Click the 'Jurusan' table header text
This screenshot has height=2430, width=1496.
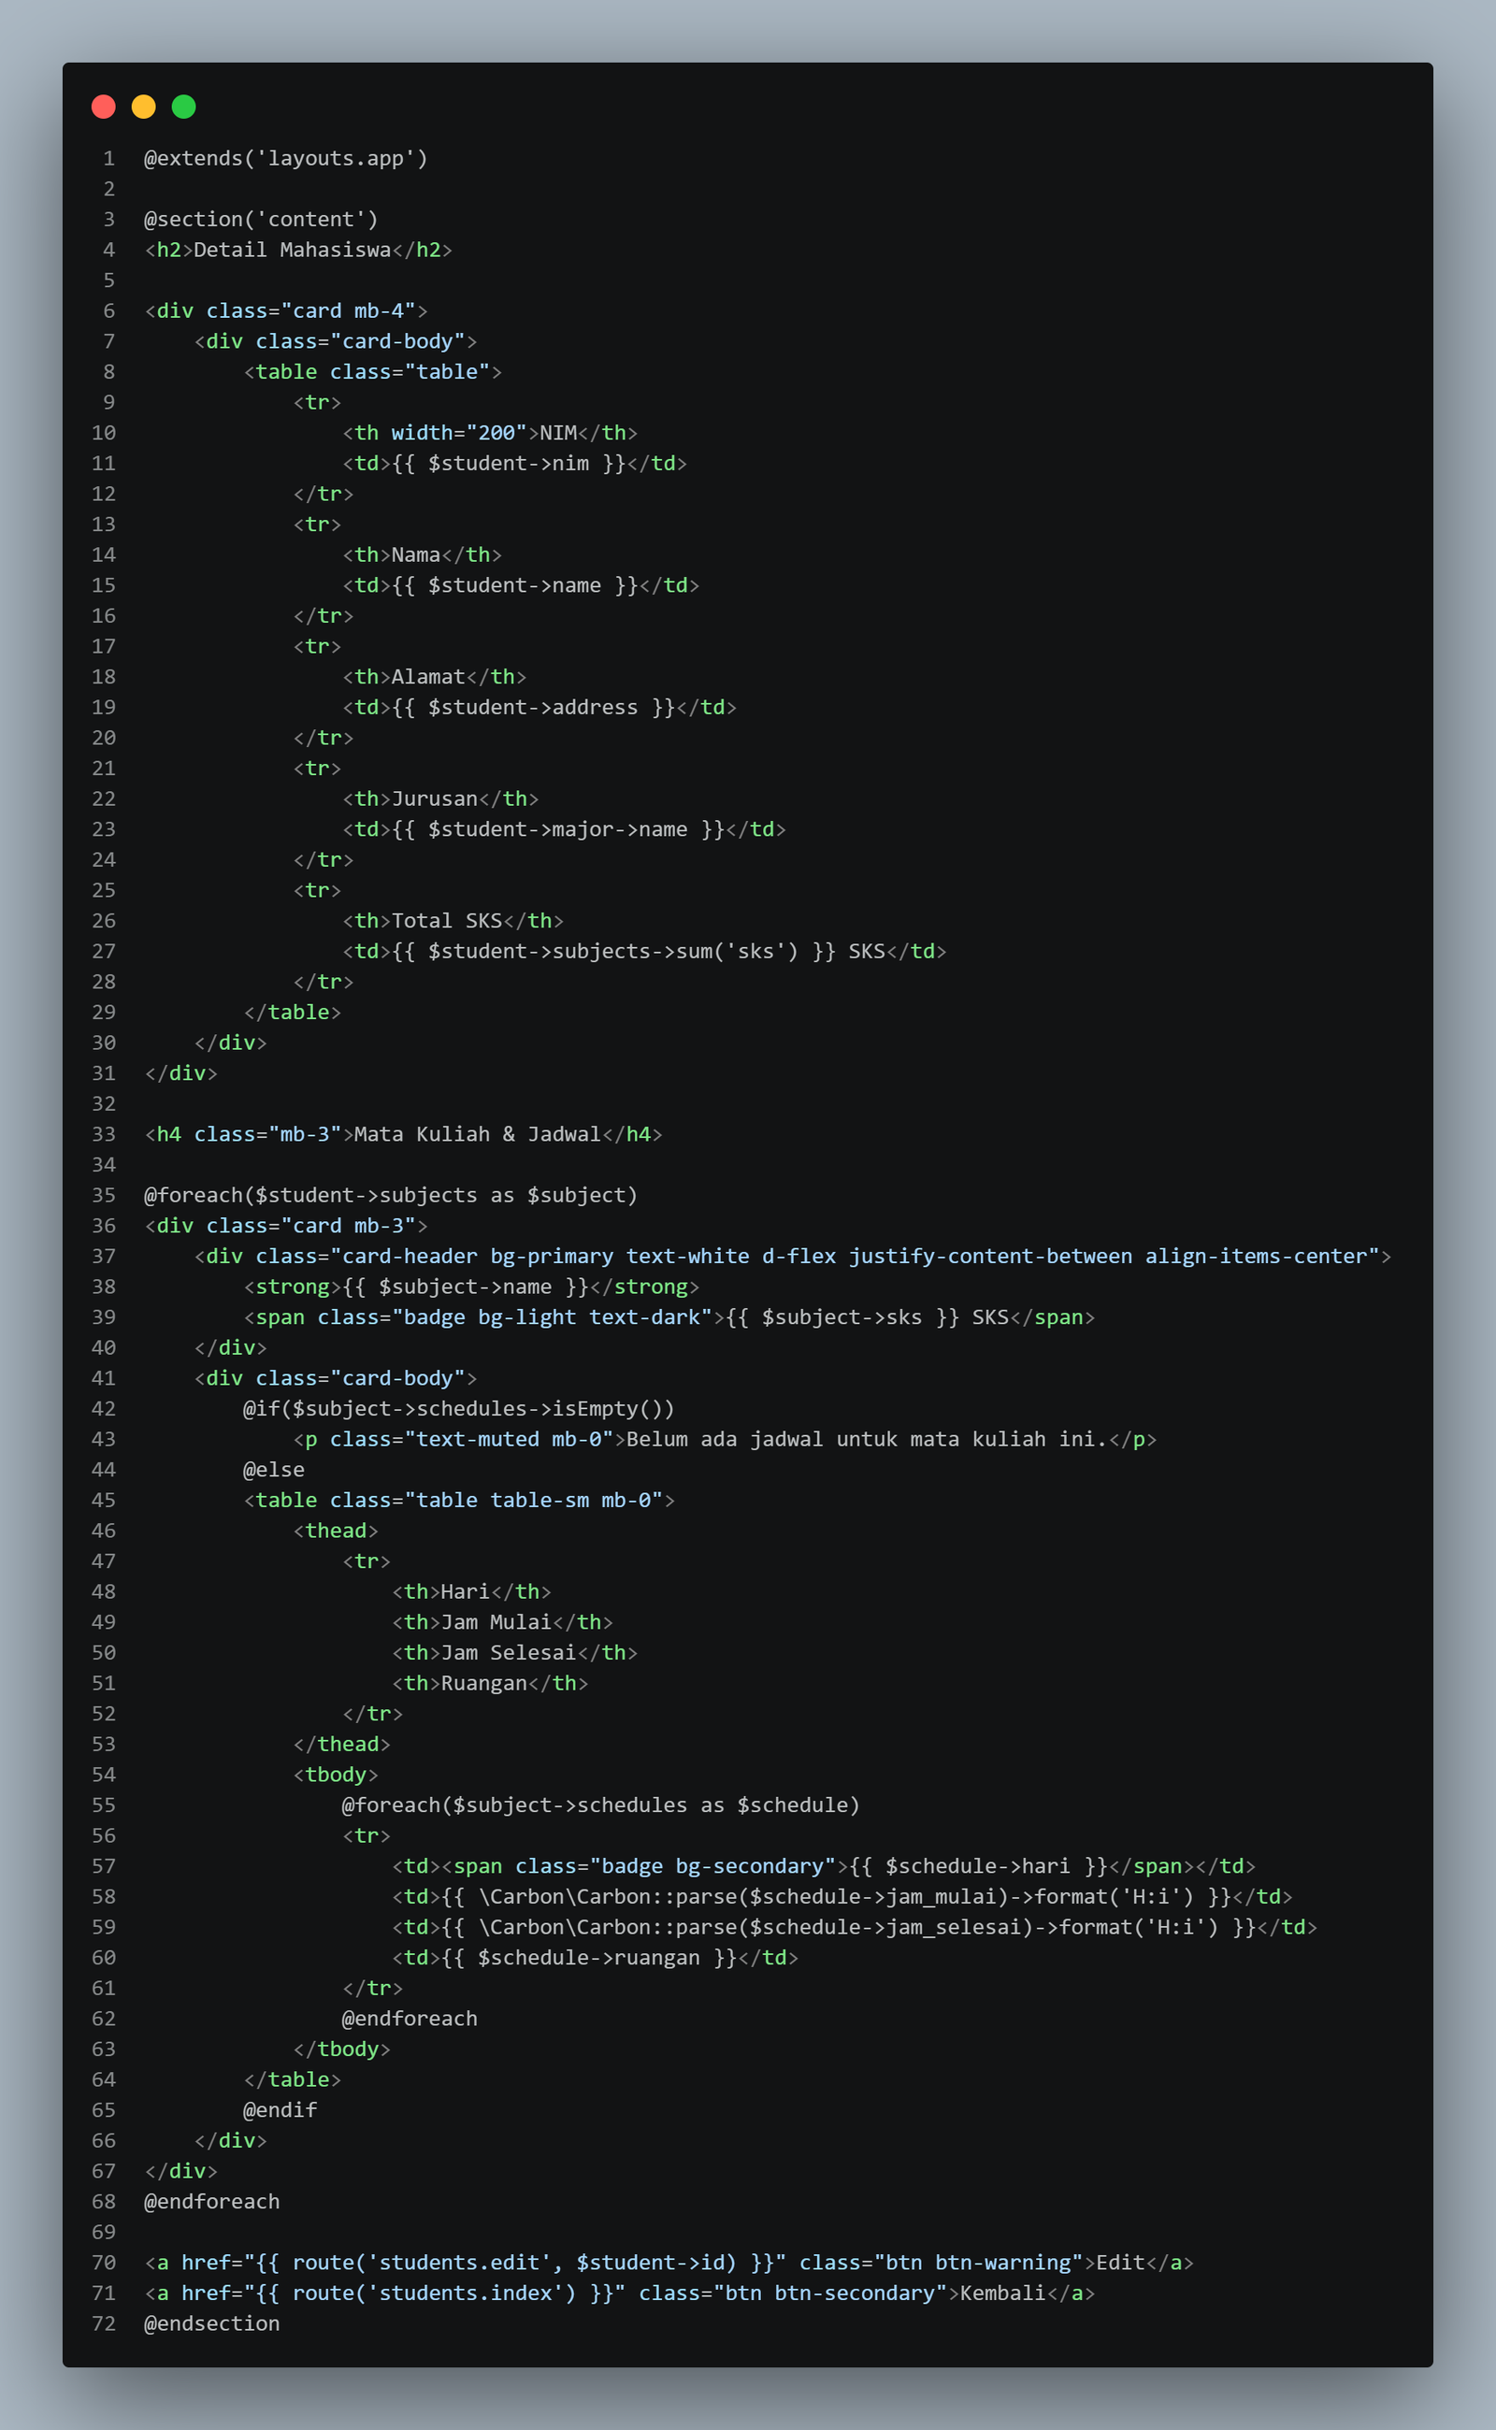click(435, 798)
